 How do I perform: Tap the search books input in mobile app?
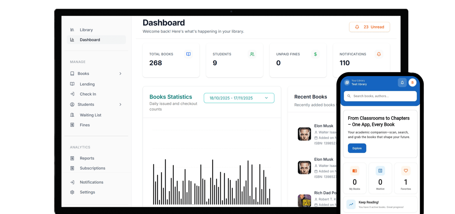tap(380, 96)
